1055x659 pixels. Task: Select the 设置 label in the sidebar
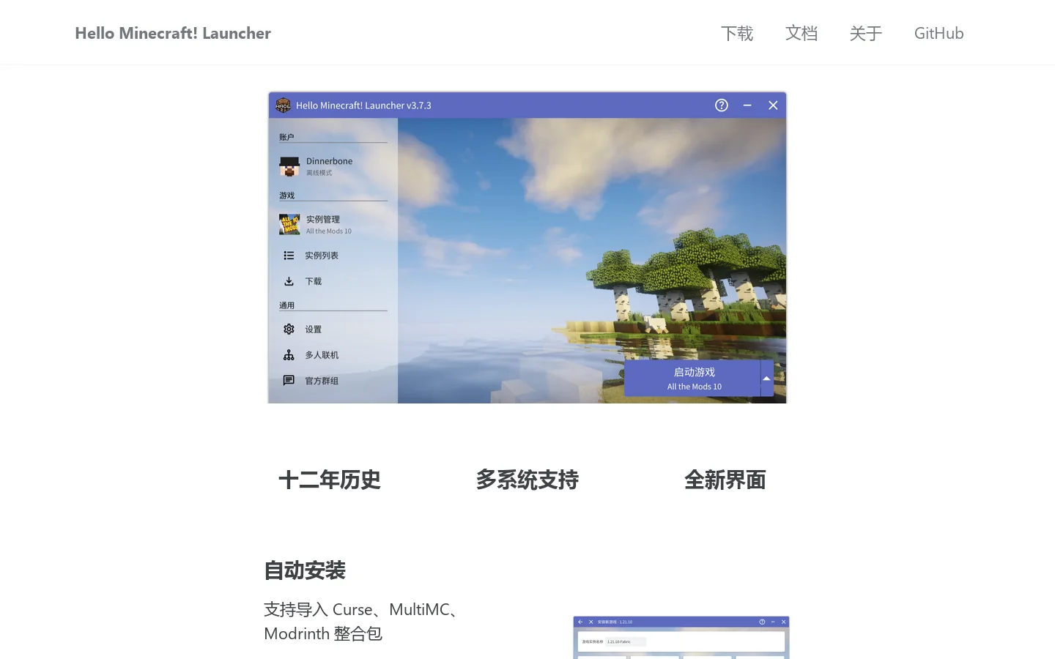(314, 329)
